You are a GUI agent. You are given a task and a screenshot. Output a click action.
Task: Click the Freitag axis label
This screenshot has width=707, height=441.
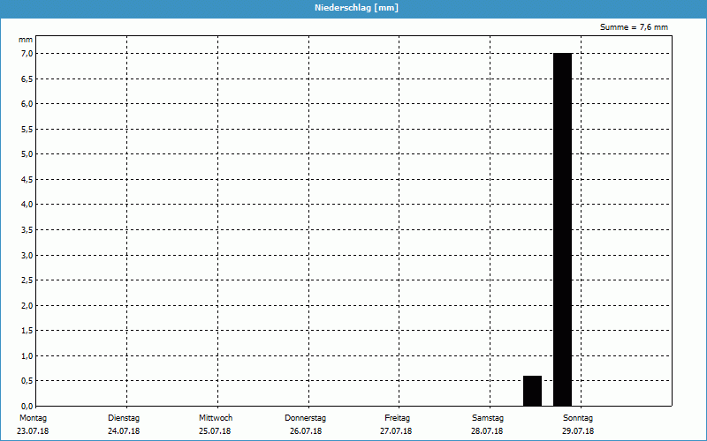[x=397, y=418]
